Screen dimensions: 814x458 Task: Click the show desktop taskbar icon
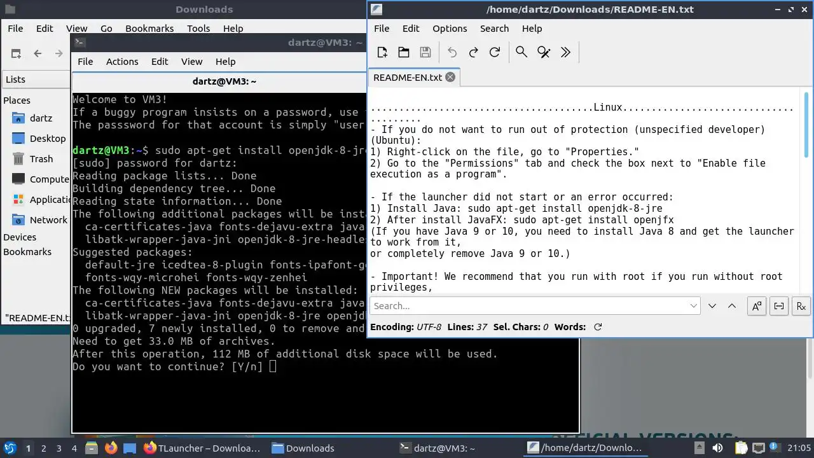130,448
